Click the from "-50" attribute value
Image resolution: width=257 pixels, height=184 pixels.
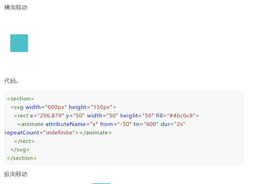coord(123,124)
